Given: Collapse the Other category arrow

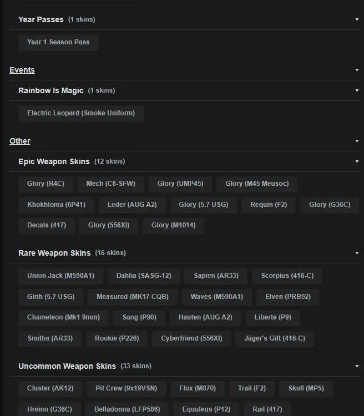Looking at the screenshot, I should [357, 141].
